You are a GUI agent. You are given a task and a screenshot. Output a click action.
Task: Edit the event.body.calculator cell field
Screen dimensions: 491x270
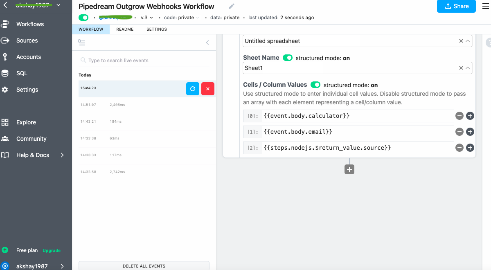coord(357,116)
